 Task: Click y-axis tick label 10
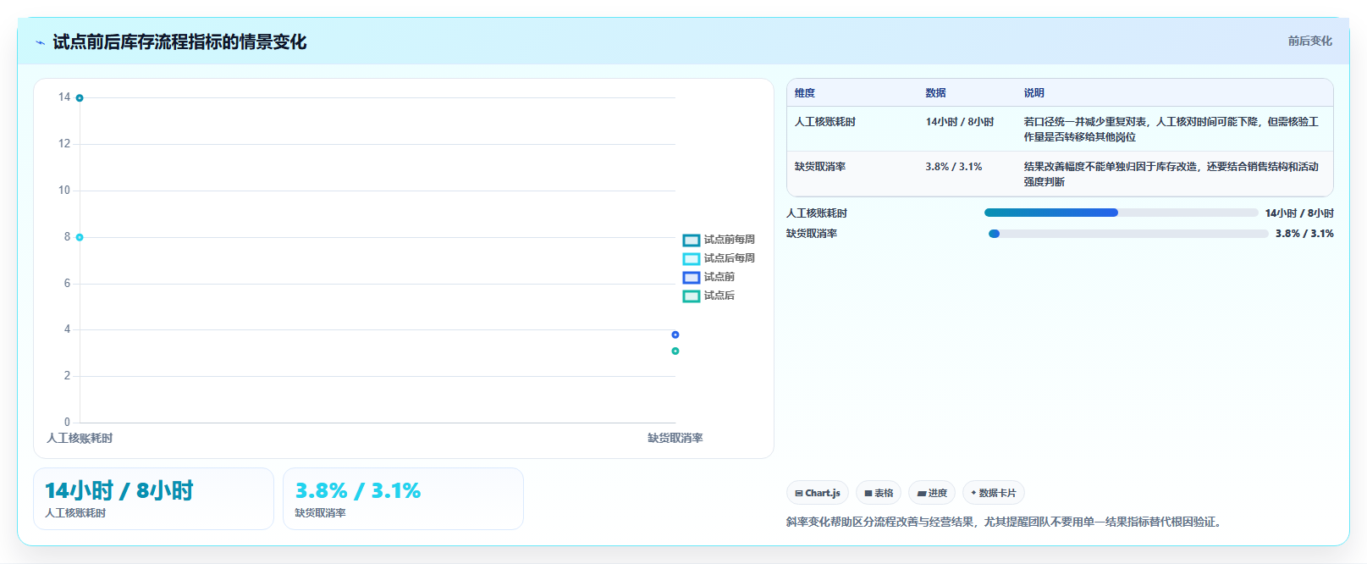64,191
